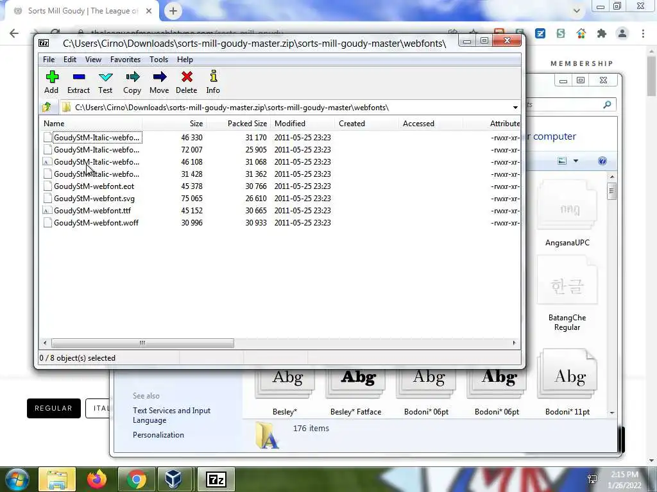Open Windows Explorer from taskbar

tap(57, 479)
